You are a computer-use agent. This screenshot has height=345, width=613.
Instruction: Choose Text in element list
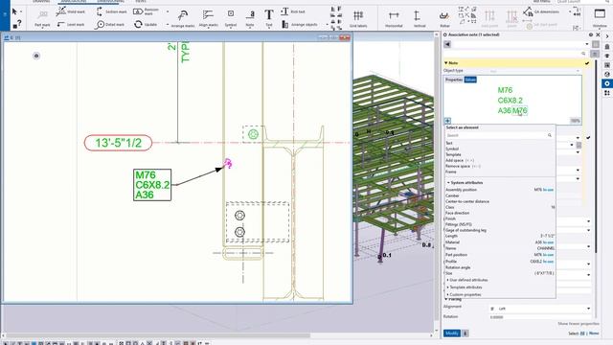click(x=449, y=143)
